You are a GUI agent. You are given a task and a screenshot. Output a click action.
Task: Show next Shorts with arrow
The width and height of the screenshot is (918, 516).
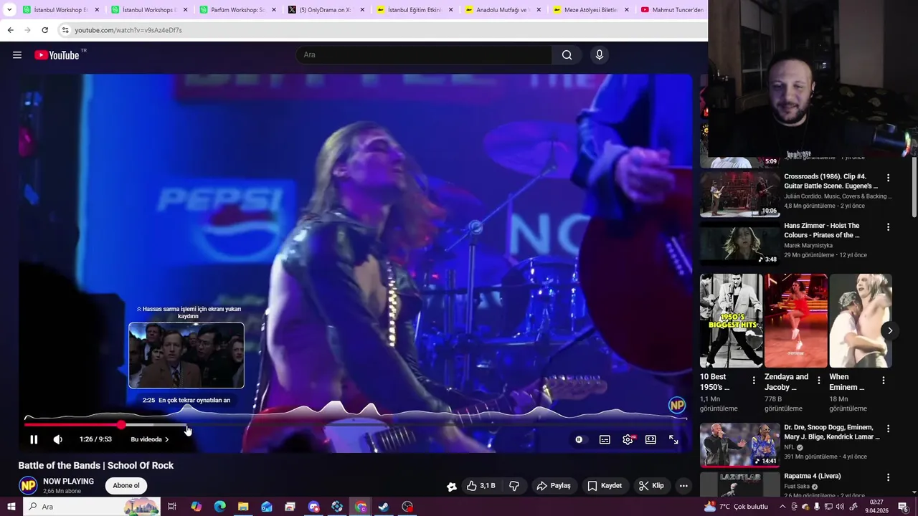pos(890,330)
